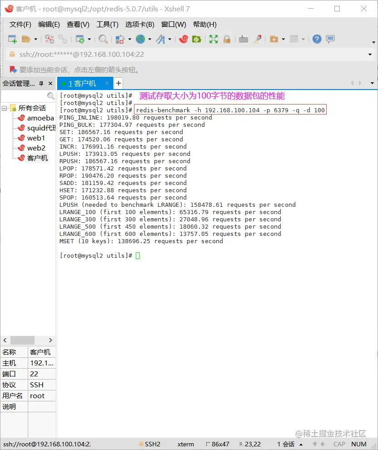Select the web2 session

[x=36, y=148]
